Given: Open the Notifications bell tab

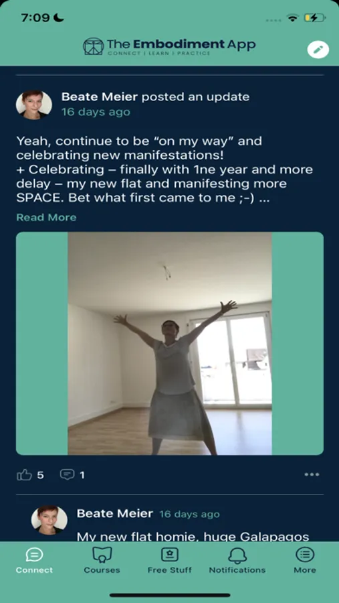Looking at the screenshot, I should click(237, 561).
